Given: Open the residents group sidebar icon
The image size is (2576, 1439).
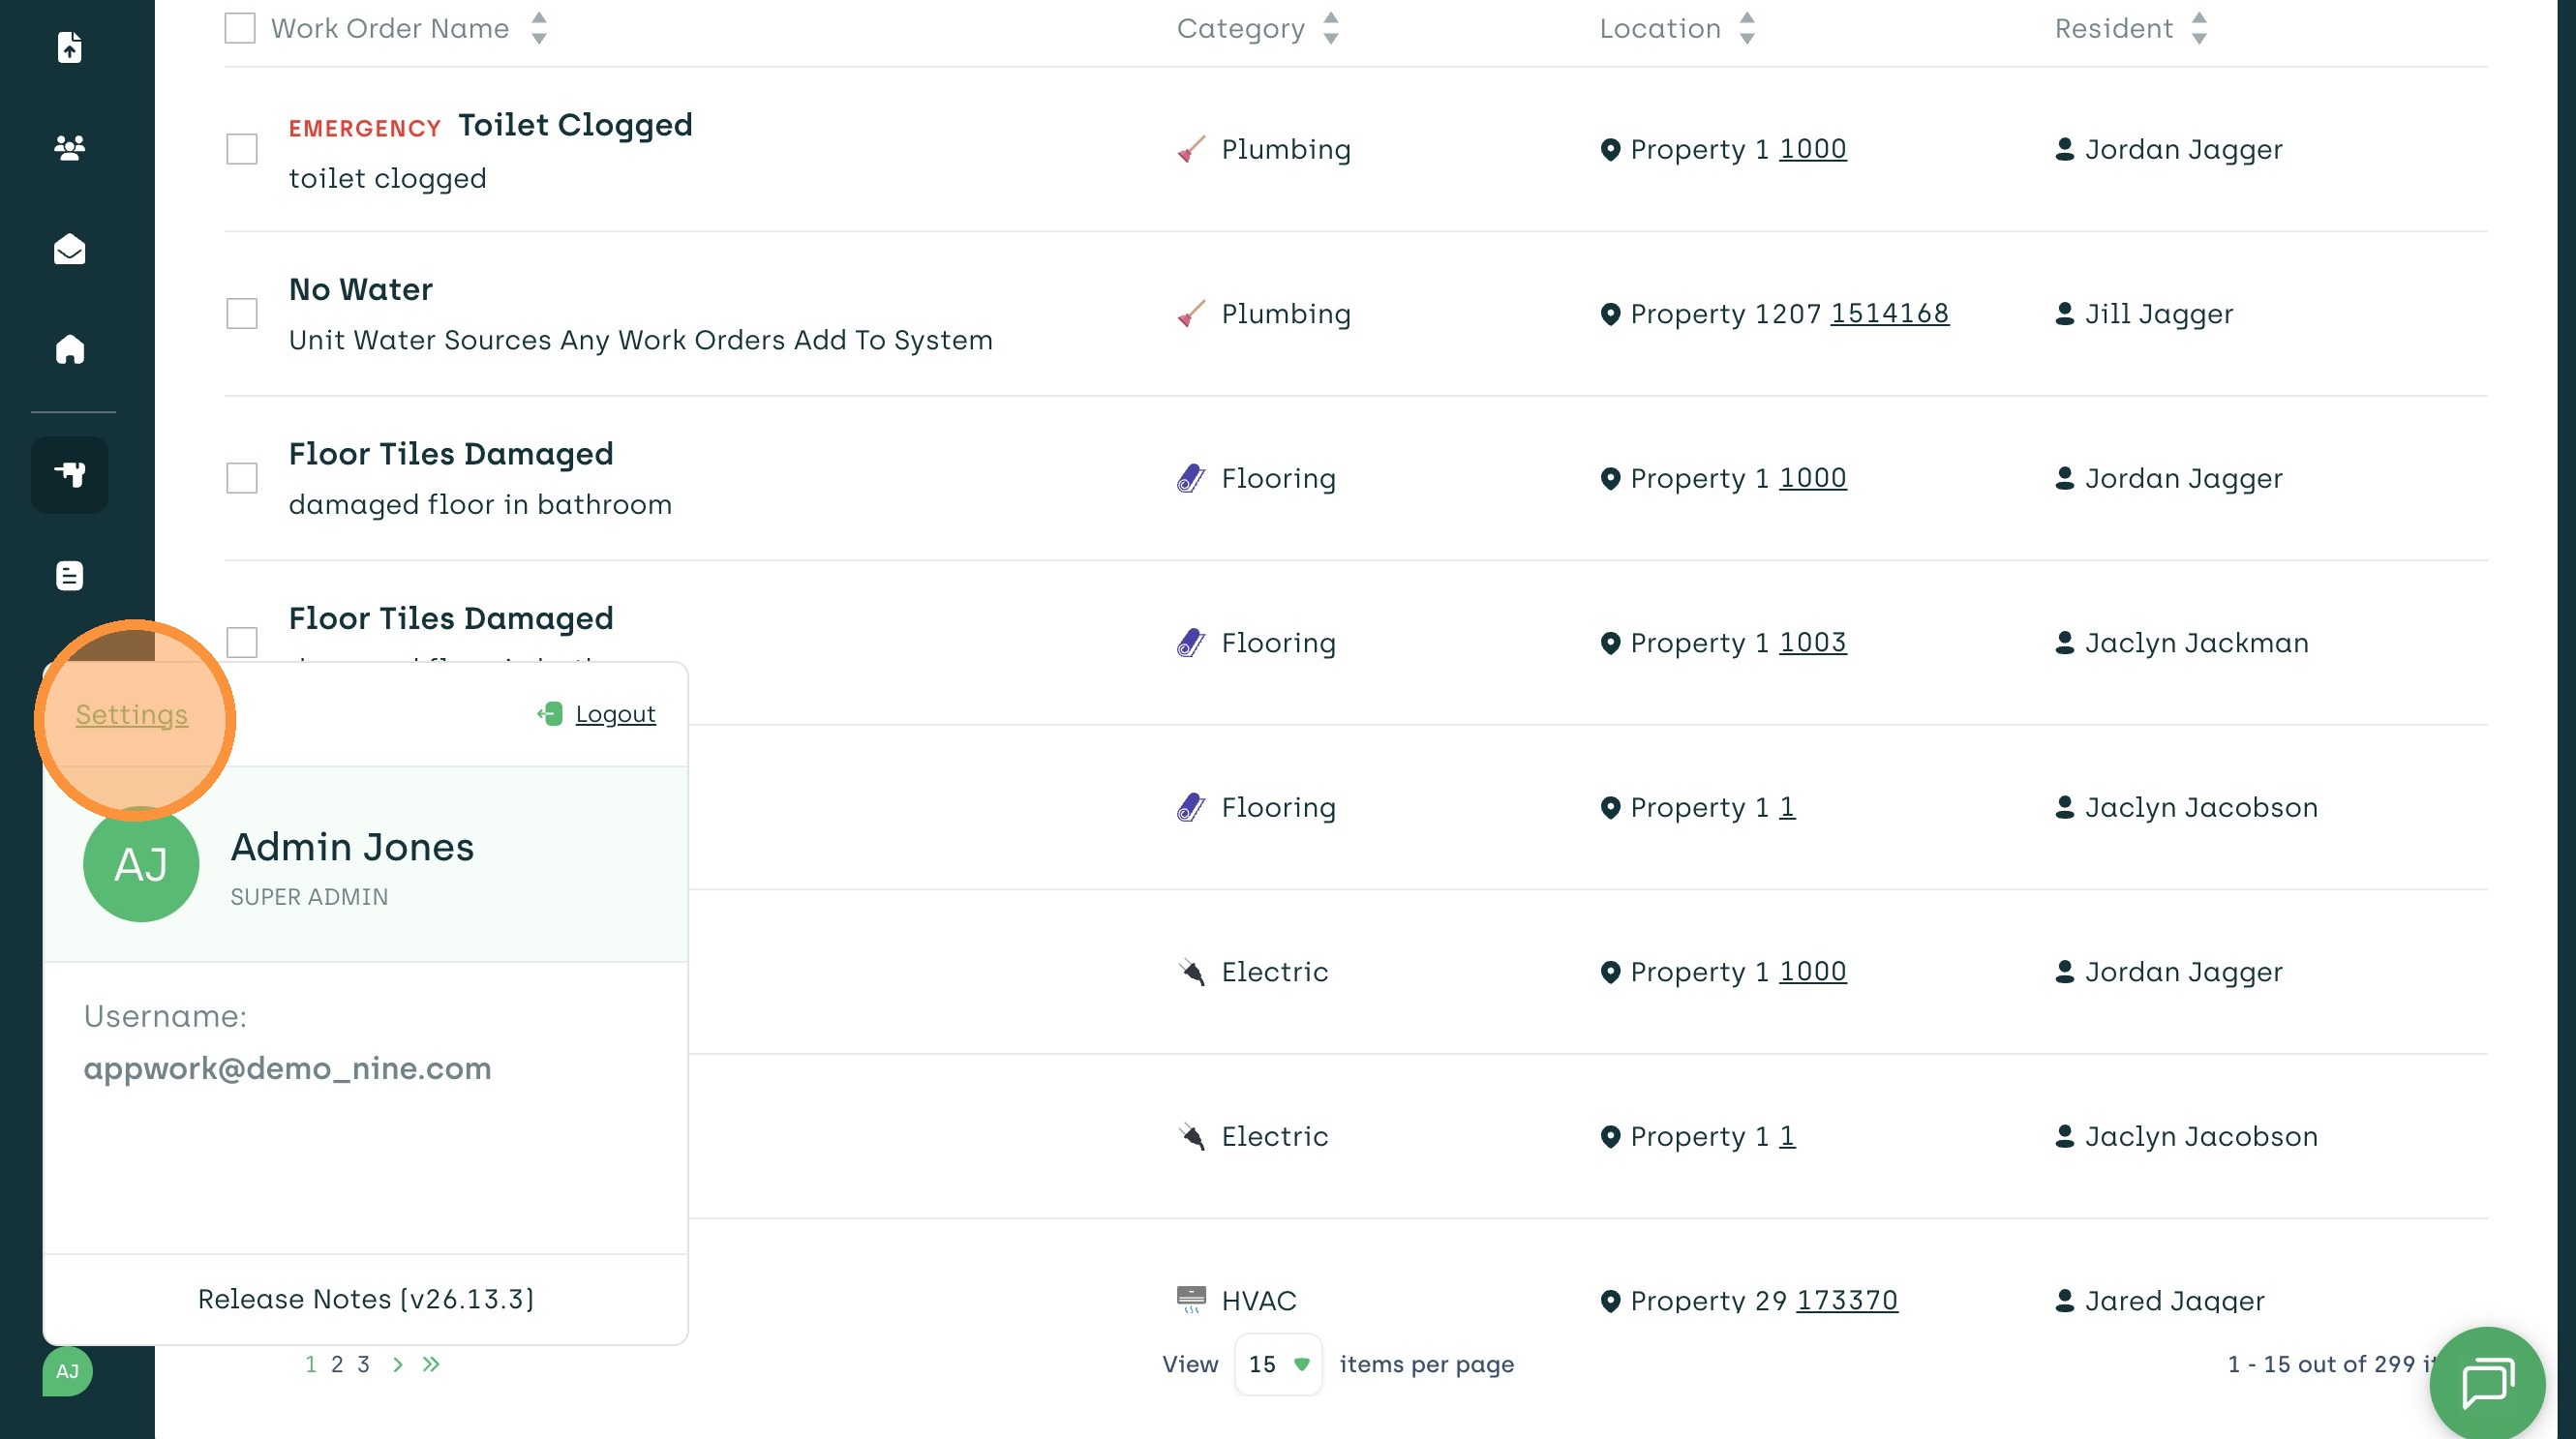Looking at the screenshot, I should tap(69, 148).
